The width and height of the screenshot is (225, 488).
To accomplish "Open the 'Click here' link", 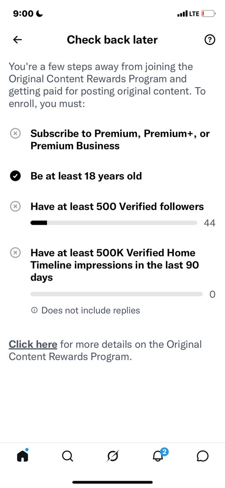I will [x=33, y=344].
